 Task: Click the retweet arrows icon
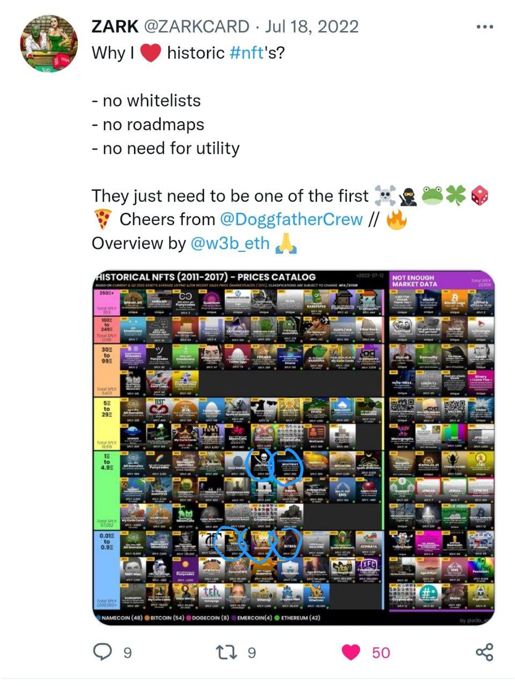point(226,652)
